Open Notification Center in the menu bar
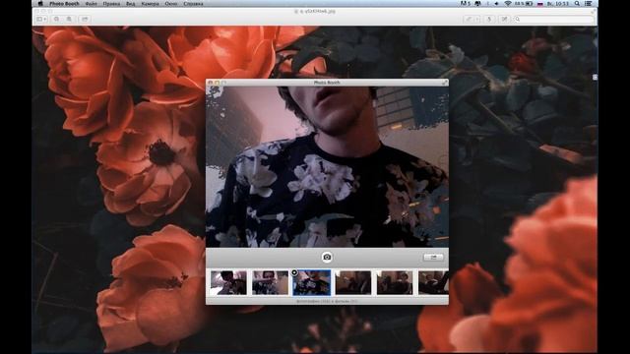Screen dimensions: 630x354 pos(589,3)
